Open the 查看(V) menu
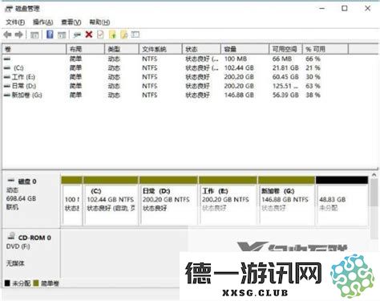The image size is (380, 301). [x=71, y=22]
